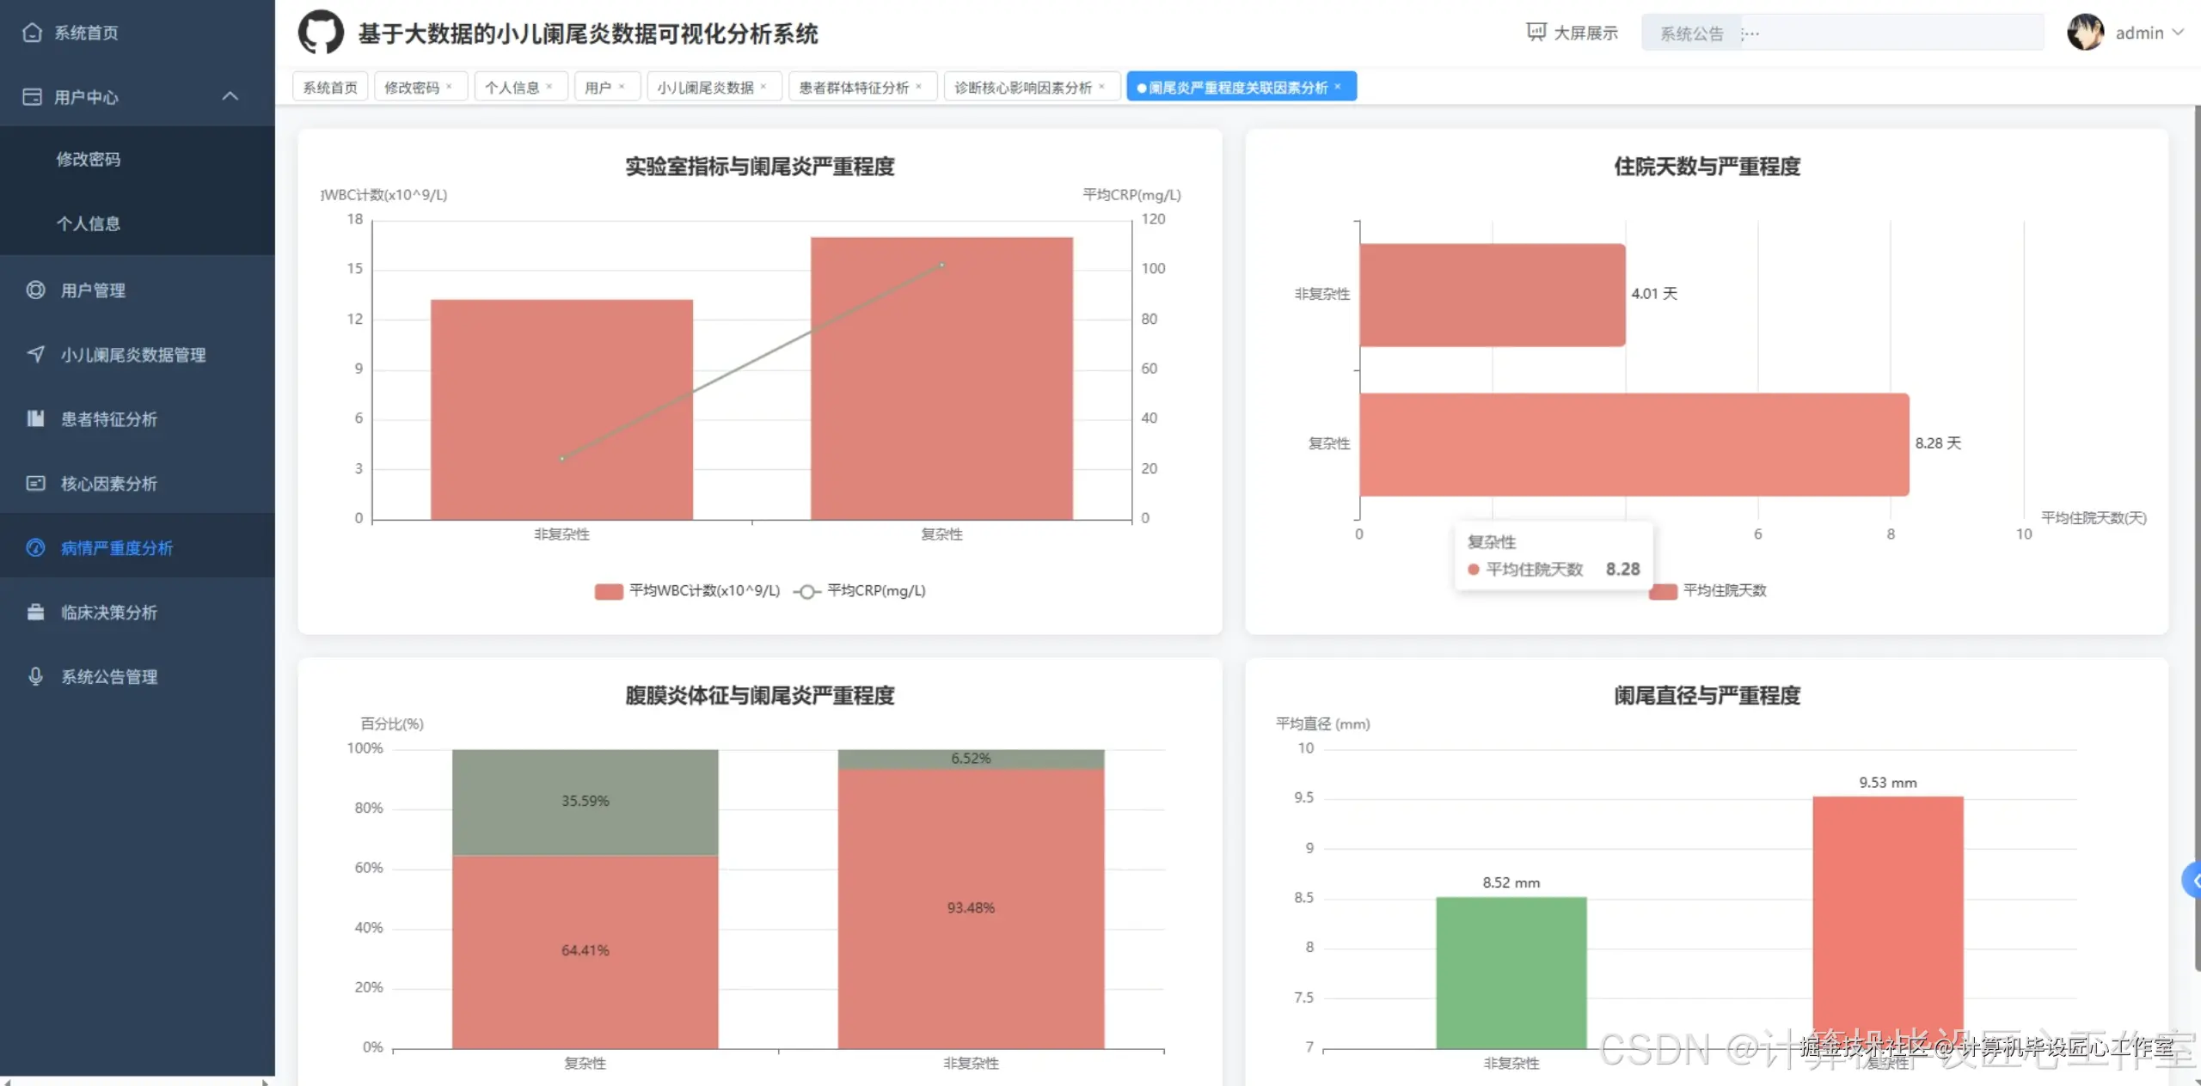Open 修改密码 in the sidebar
2201x1086 pixels.
[89, 159]
